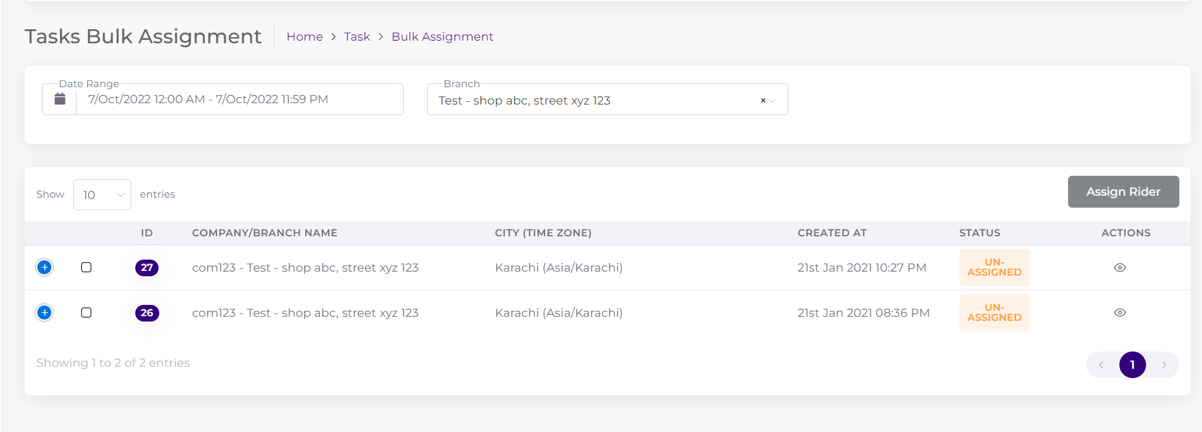Select checkbox for task 27
1202x432 pixels.
coord(87,268)
